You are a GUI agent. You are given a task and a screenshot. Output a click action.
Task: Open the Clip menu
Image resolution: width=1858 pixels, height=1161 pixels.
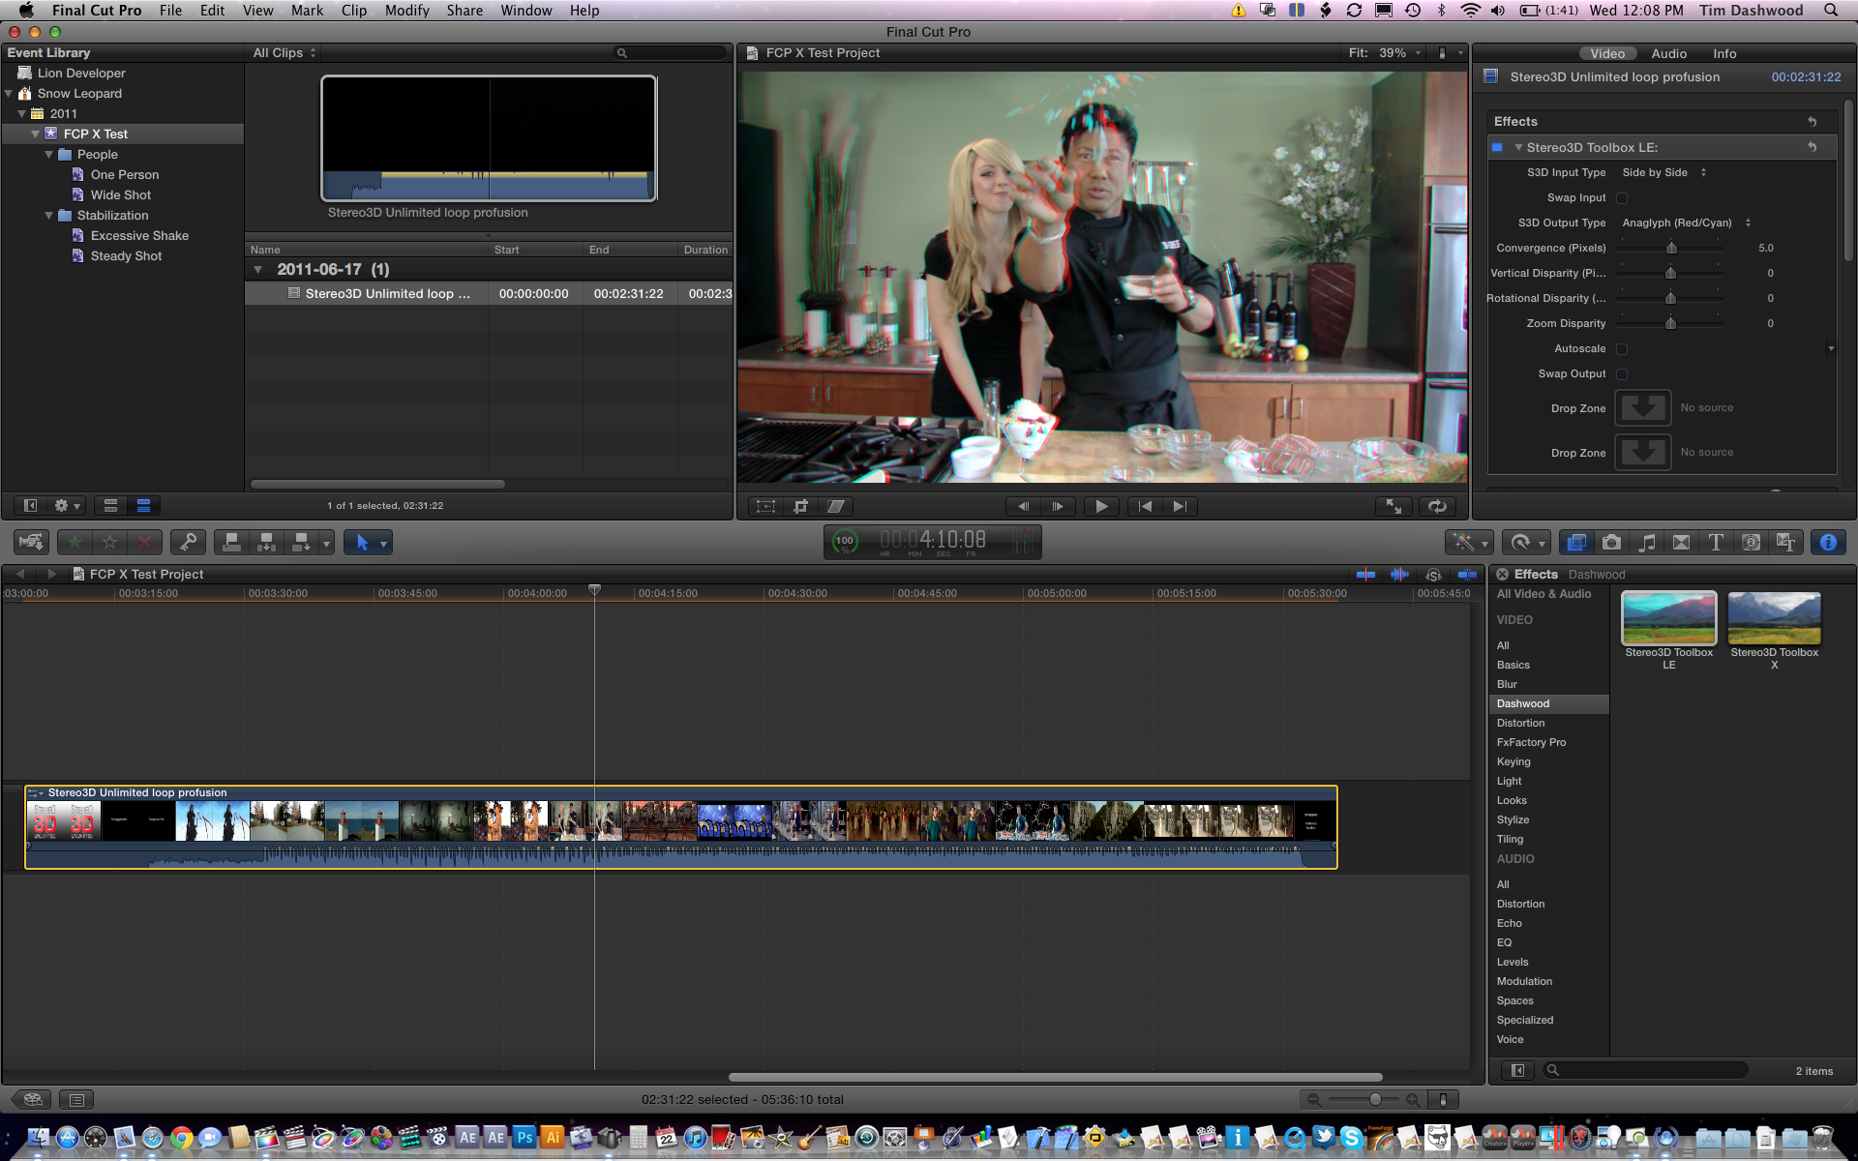coord(354,11)
